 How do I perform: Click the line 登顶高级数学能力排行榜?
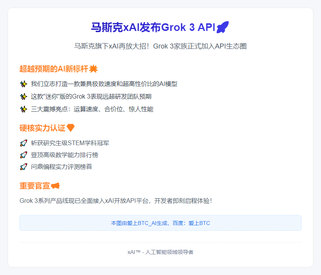click(65, 155)
